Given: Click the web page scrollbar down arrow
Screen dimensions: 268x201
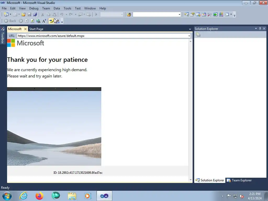Looking at the screenshot, I should click(191, 180).
